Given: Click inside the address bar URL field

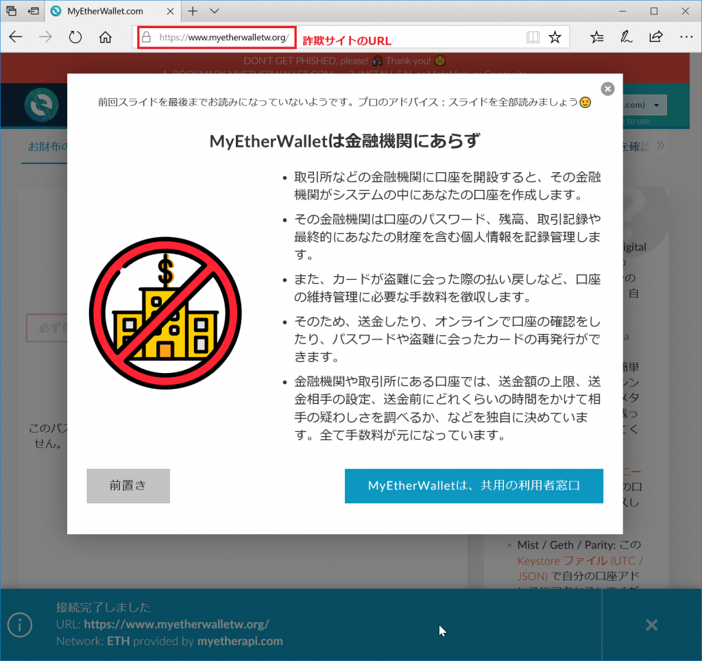Looking at the screenshot, I should (x=226, y=37).
